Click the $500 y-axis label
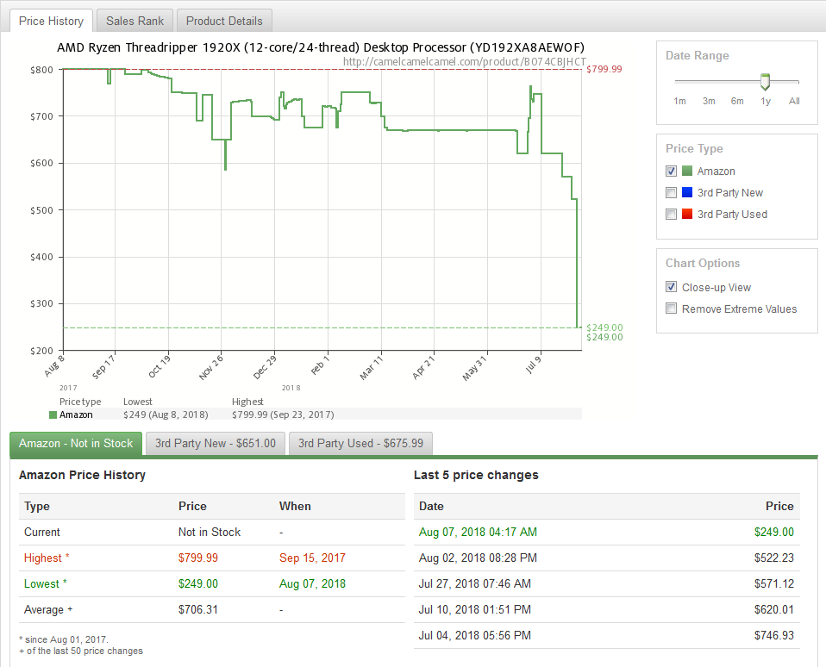 click(41, 210)
